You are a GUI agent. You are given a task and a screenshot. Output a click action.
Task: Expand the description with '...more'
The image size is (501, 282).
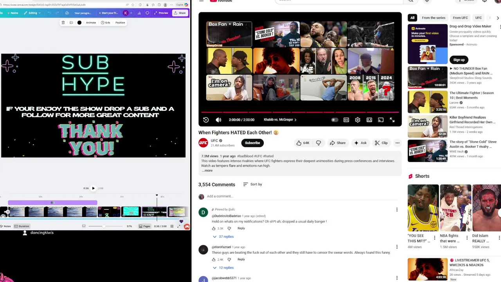pos(207,170)
